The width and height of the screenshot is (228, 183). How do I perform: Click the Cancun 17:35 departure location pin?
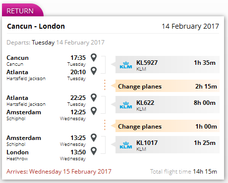tap(94, 57)
